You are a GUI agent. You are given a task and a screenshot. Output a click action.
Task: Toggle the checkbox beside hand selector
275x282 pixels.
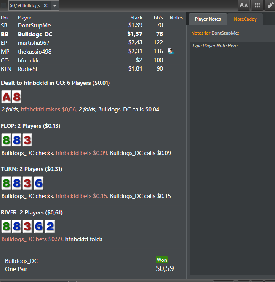[x=4, y=5]
